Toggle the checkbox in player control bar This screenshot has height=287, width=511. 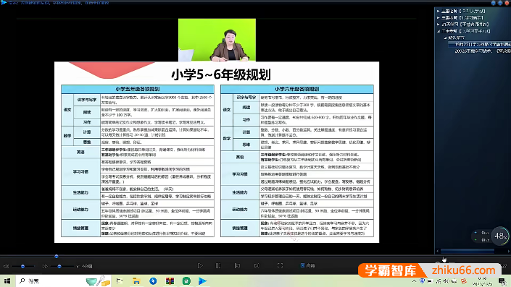[x=302, y=265]
